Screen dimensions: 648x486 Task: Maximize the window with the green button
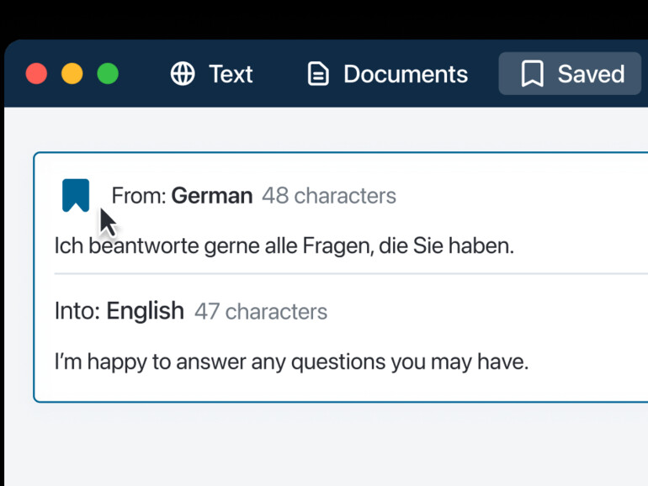click(108, 74)
